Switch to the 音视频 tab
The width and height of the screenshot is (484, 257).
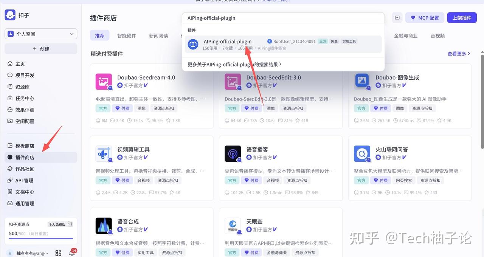(437, 36)
